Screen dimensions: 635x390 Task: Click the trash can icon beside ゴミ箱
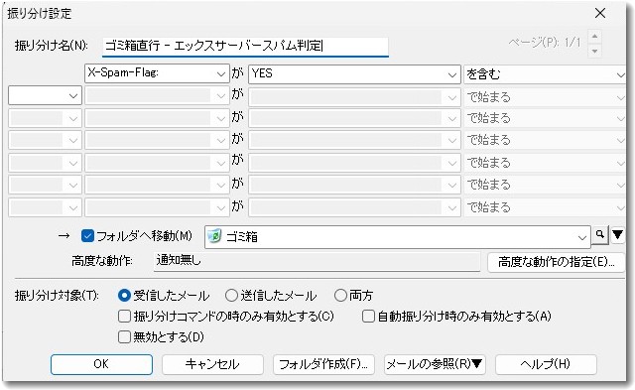coord(214,236)
